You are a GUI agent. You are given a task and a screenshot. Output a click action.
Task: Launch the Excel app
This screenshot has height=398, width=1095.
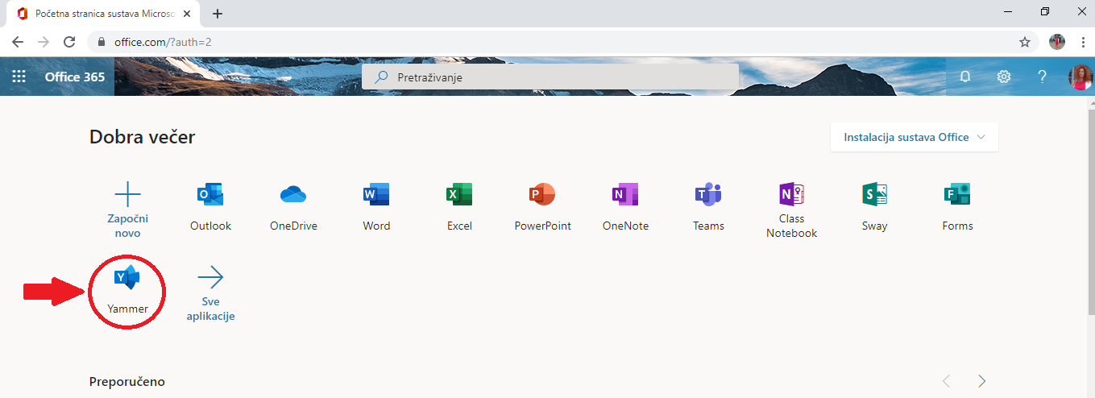pos(459,195)
